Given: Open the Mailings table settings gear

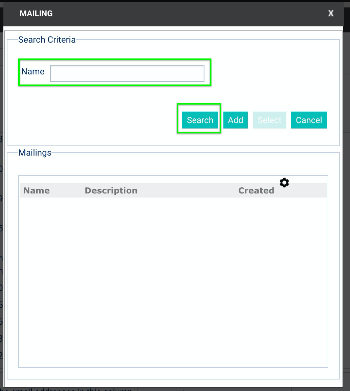Looking at the screenshot, I should coord(284,183).
